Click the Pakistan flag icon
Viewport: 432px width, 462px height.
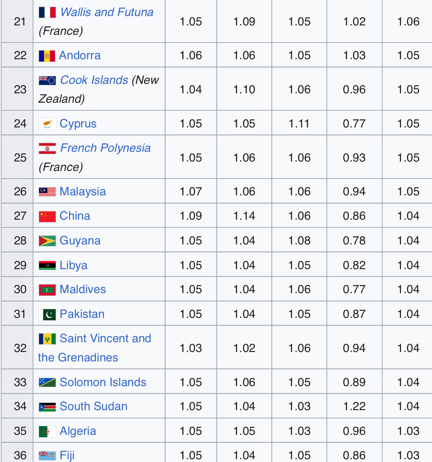[x=47, y=314]
